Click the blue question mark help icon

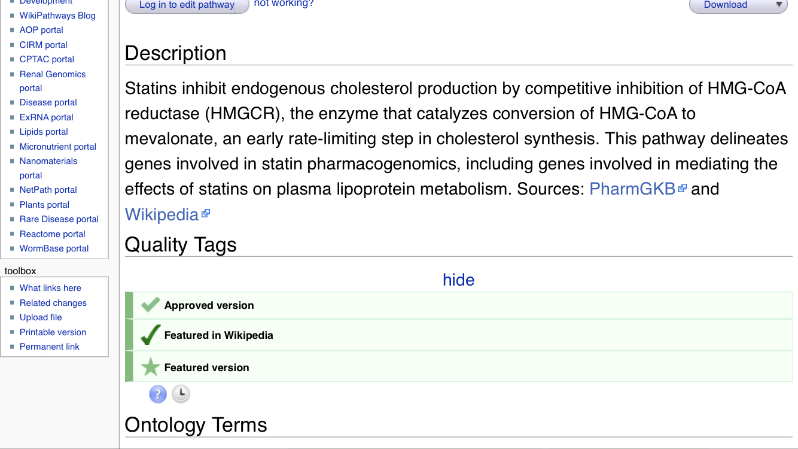click(x=158, y=394)
